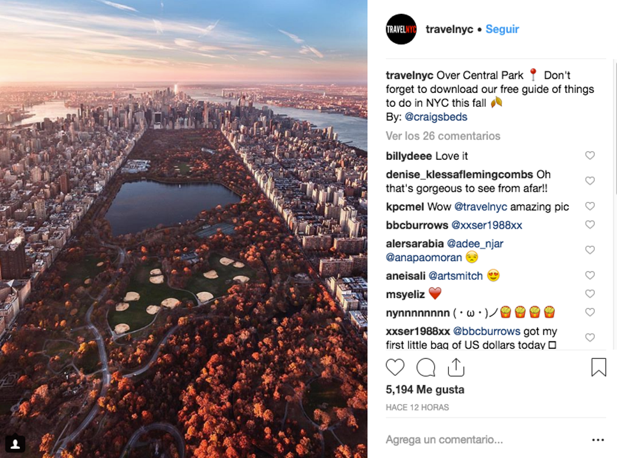Like kpcmel's amazing pic comment
The width and height of the screenshot is (617, 458).
589,206
